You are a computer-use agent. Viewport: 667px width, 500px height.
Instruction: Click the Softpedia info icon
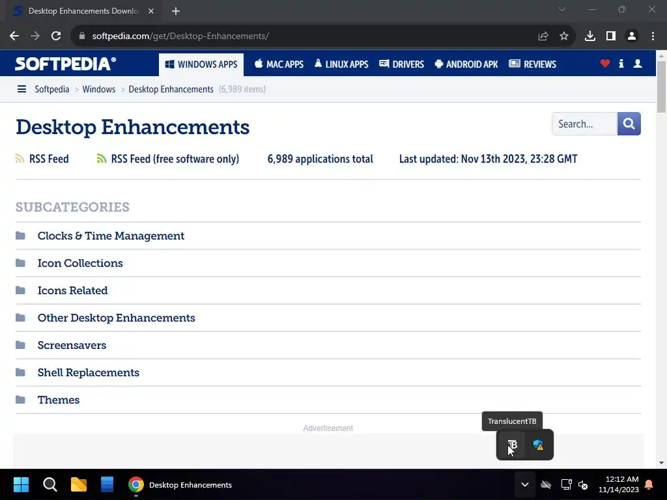[x=621, y=64]
